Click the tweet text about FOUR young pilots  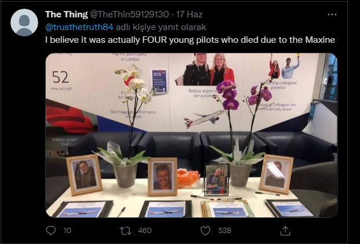pyautogui.click(x=190, y=40)
